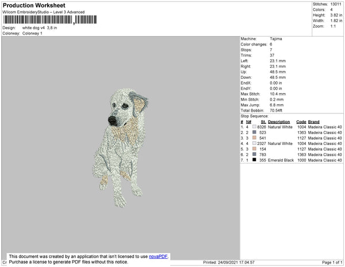
Task: Click the 'Color changes:' label
Action: [254, 44]
